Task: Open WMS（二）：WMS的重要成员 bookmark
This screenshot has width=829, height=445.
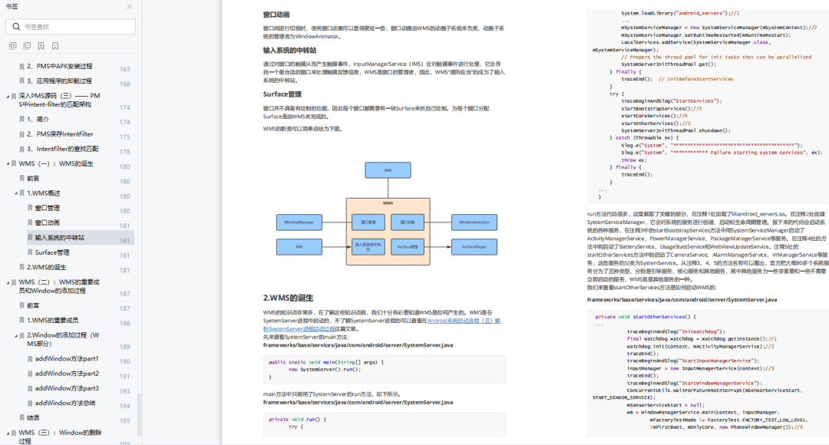Action: click(x=59, y=286)
